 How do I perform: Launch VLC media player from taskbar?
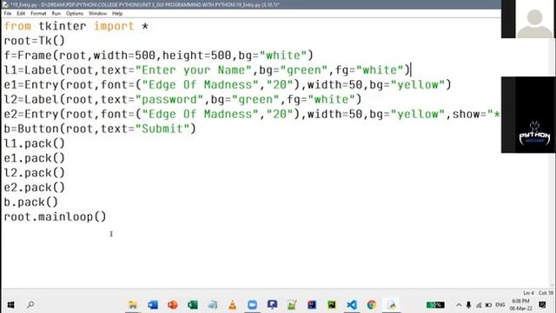point(232,305)
